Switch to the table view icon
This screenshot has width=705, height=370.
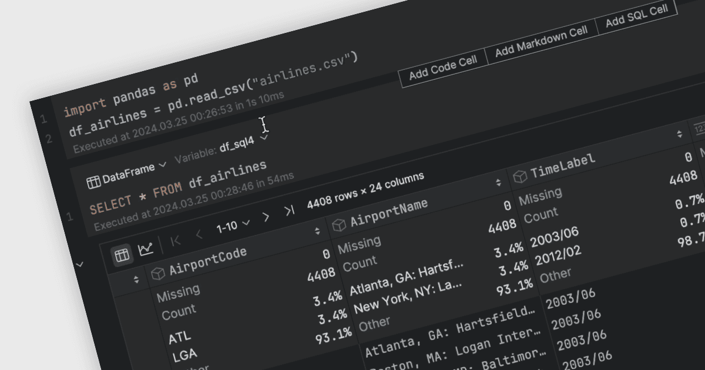(122, 255)
